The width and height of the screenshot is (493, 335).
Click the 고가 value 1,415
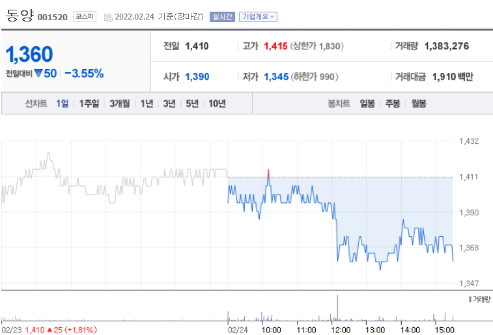click(x=275, y=46)
